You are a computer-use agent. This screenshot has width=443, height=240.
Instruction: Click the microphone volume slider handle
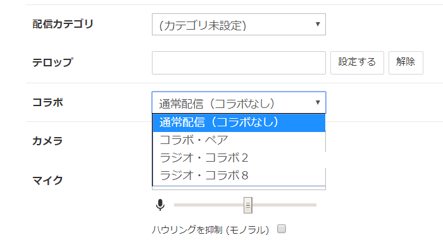tap(248, 205)
